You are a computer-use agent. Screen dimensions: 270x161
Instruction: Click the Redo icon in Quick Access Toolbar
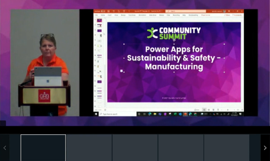(x=118, y=11)
